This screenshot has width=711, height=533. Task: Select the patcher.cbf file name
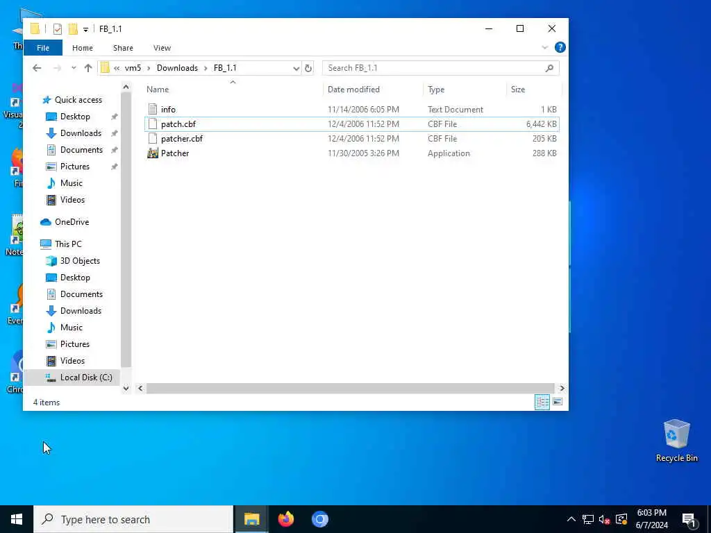click(x=182, y=139)
